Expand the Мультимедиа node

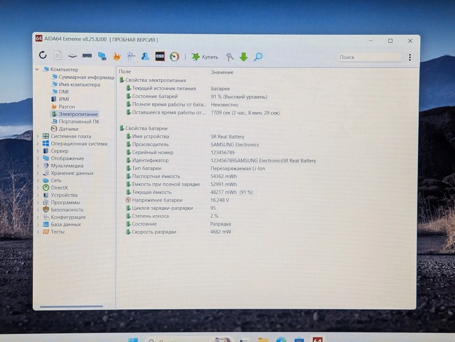[38, 165]
